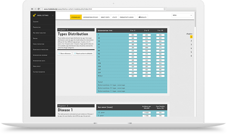
Task: Click the yellow gears Model Settings icon
Action: pos(34,15)
